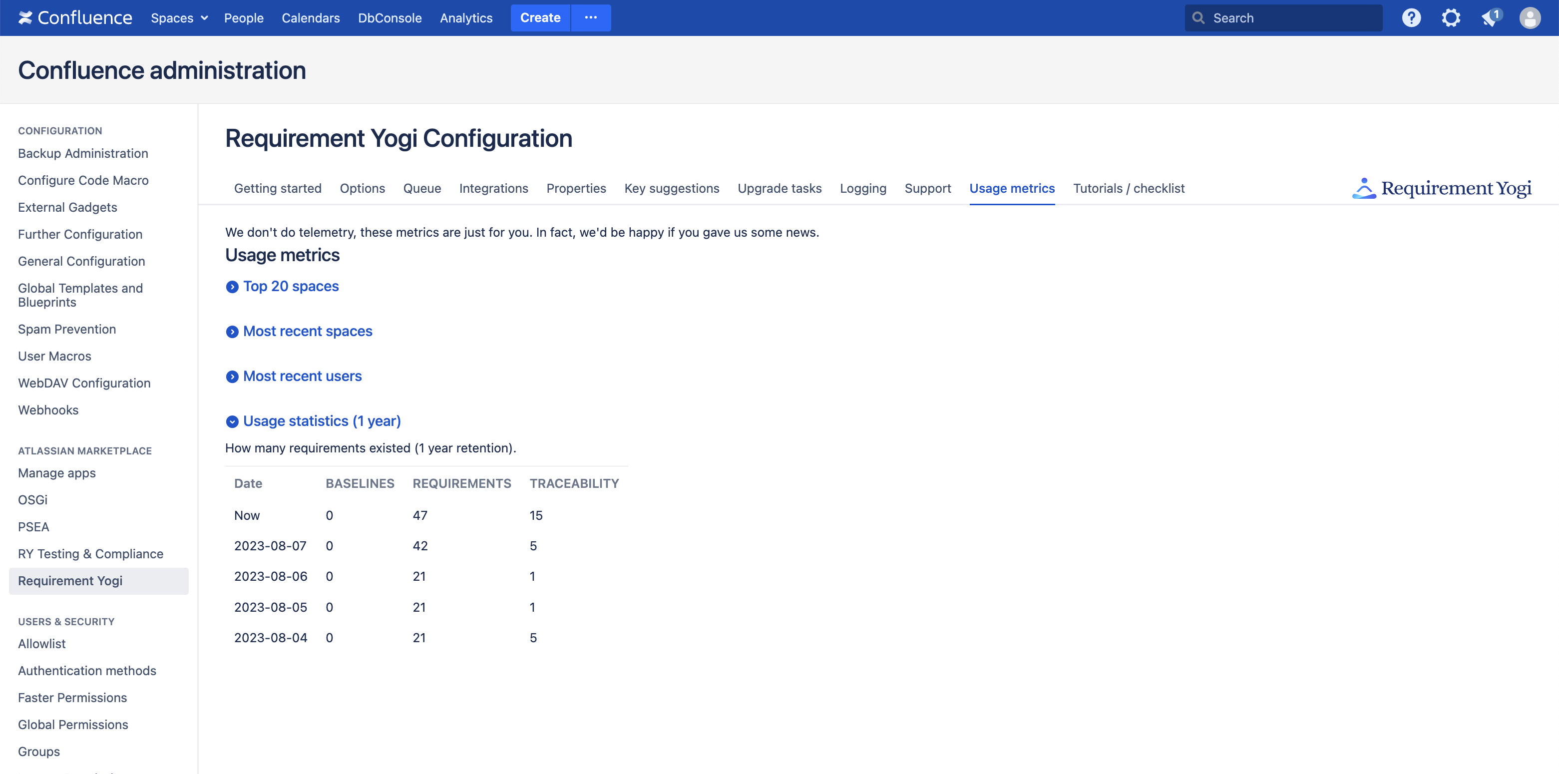Click the Confluence logo in header
This screenshot has width=1559, height=774.
(75, 18)
